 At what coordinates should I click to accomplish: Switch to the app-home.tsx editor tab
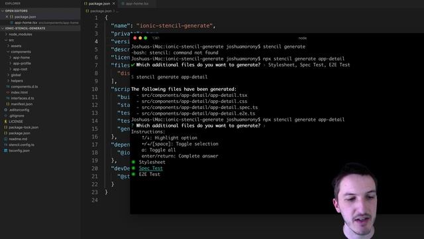click(137, 3)
